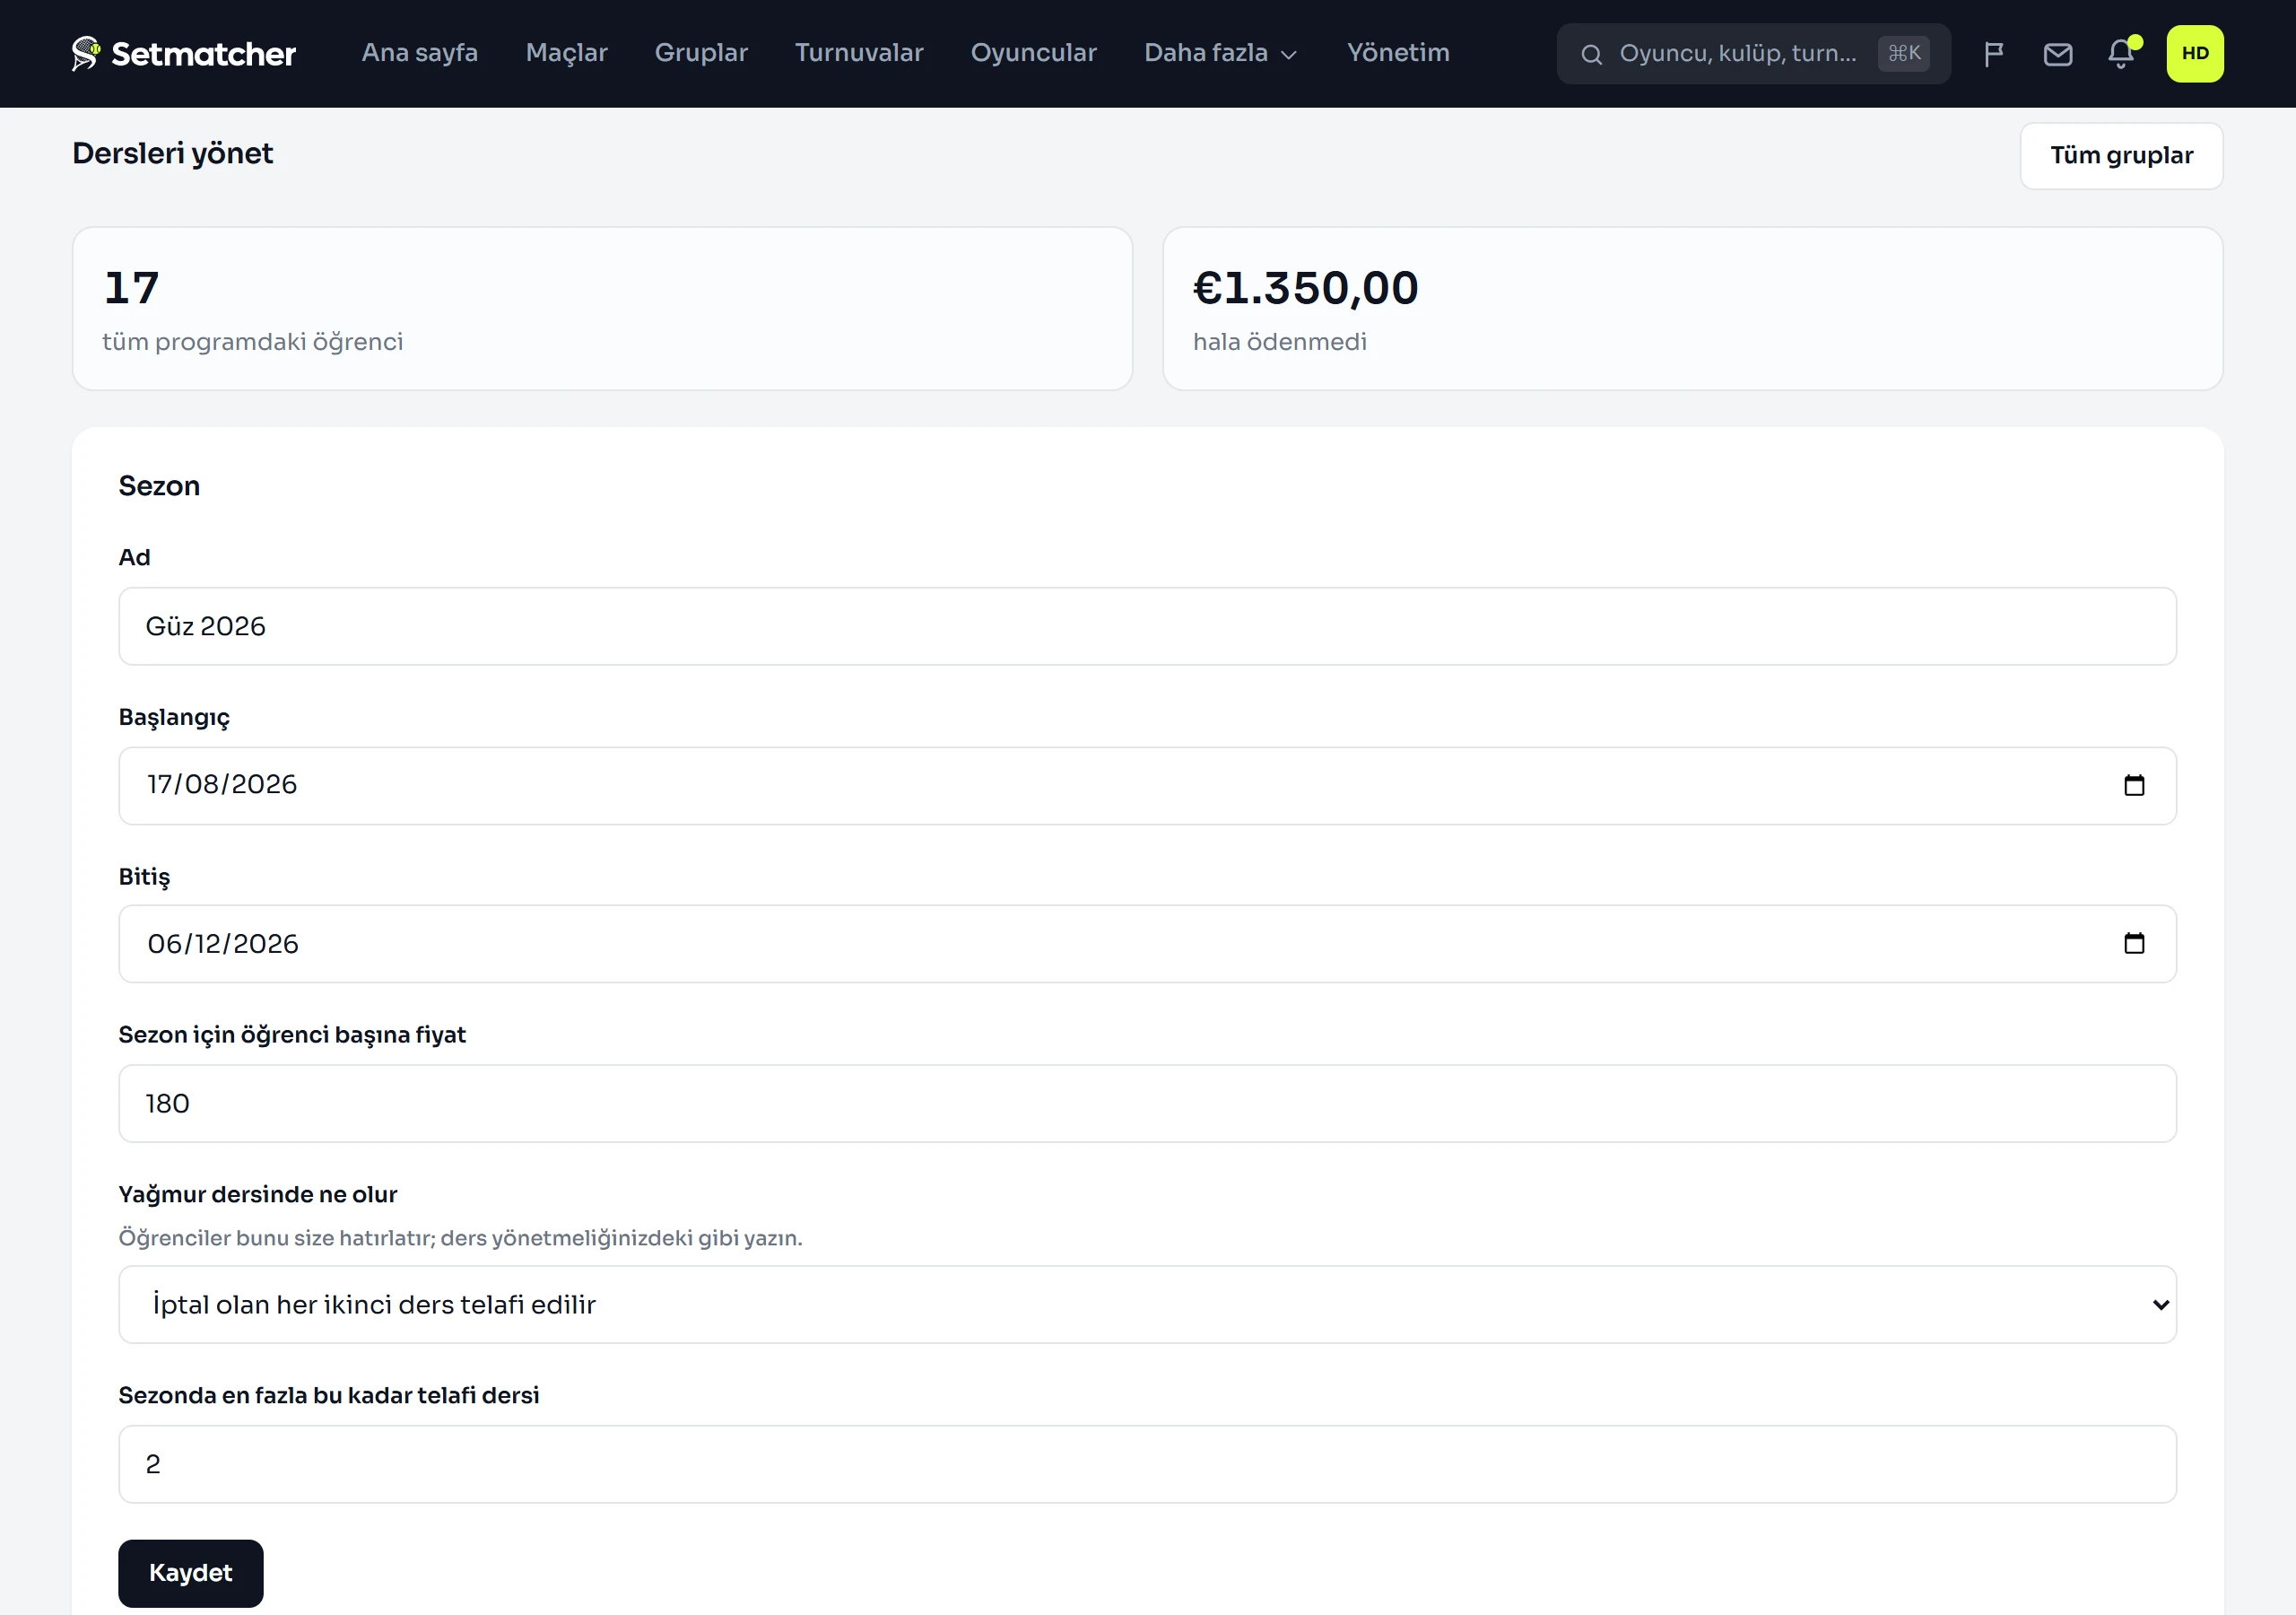Save the season with Kaydet
2296x1615 pixels.
[x=191, y=1573]
